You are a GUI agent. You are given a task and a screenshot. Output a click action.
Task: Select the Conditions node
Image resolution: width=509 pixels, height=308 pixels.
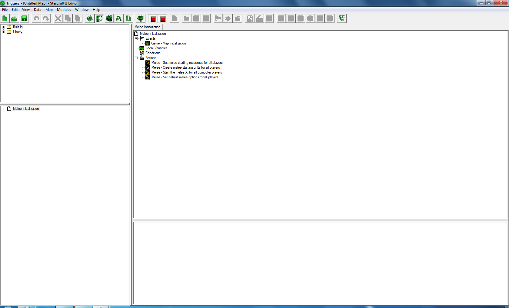click(153, 53)
